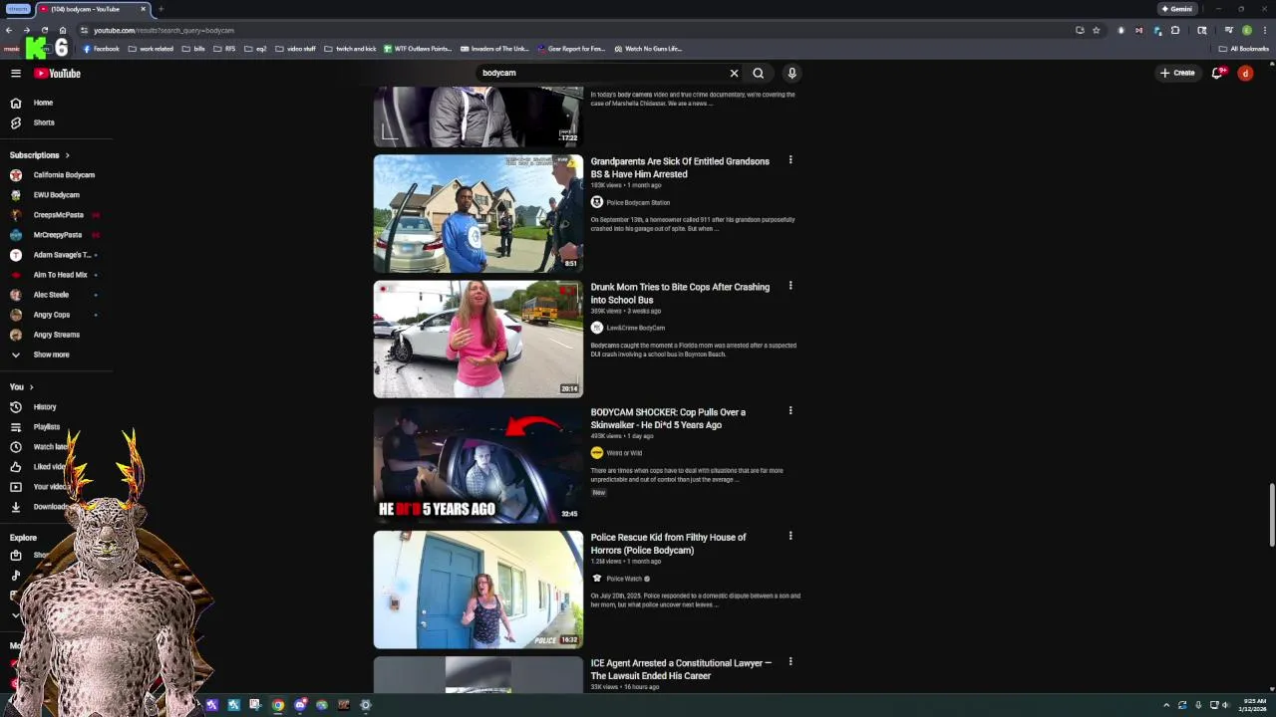Open more options for Police Rescue Kid video
Image resolution: width=1276 pixels, height=717 pixels.
791,536
